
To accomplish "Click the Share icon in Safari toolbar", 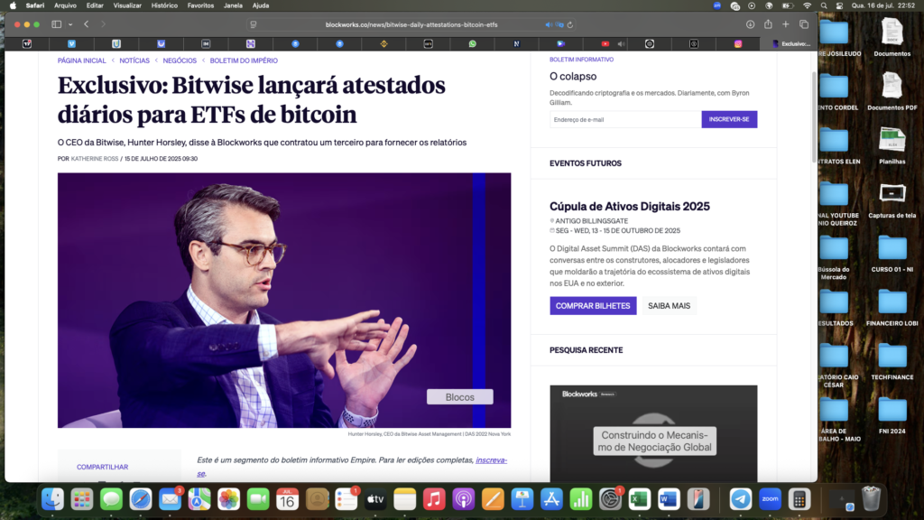I will point(768,24).
